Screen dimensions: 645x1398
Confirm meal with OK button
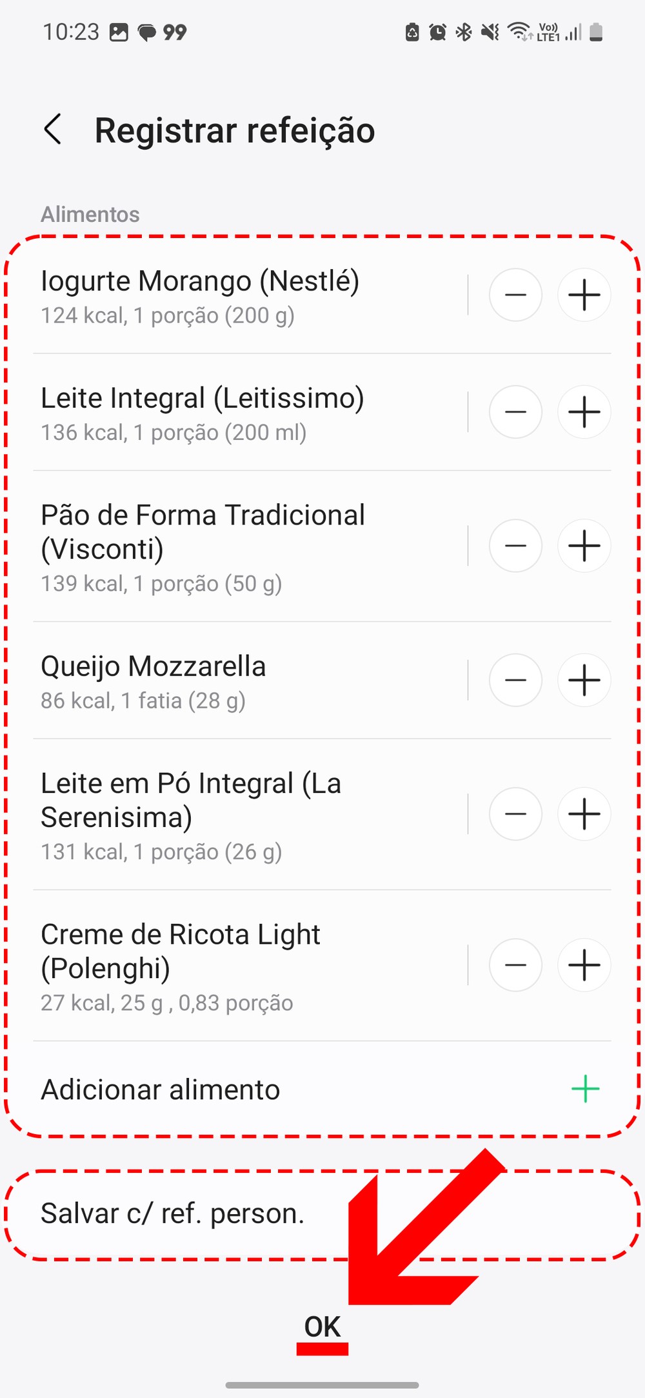322,1326
